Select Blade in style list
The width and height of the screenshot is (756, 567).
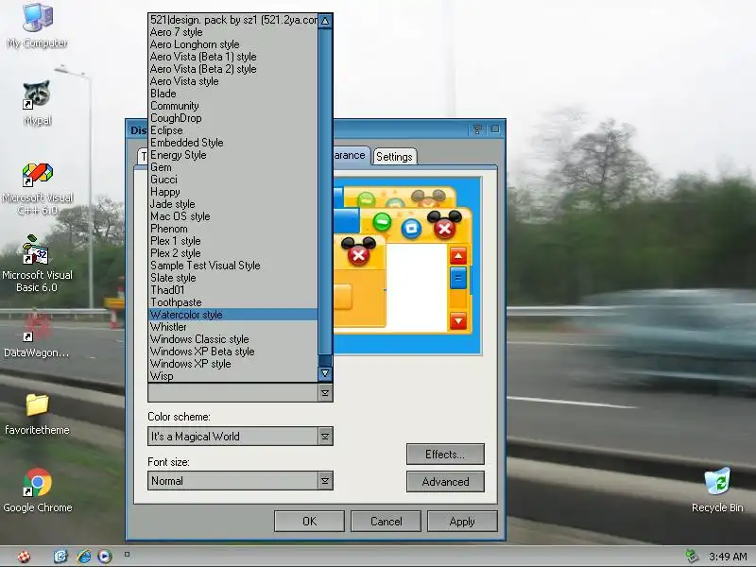tap(233, 94)
